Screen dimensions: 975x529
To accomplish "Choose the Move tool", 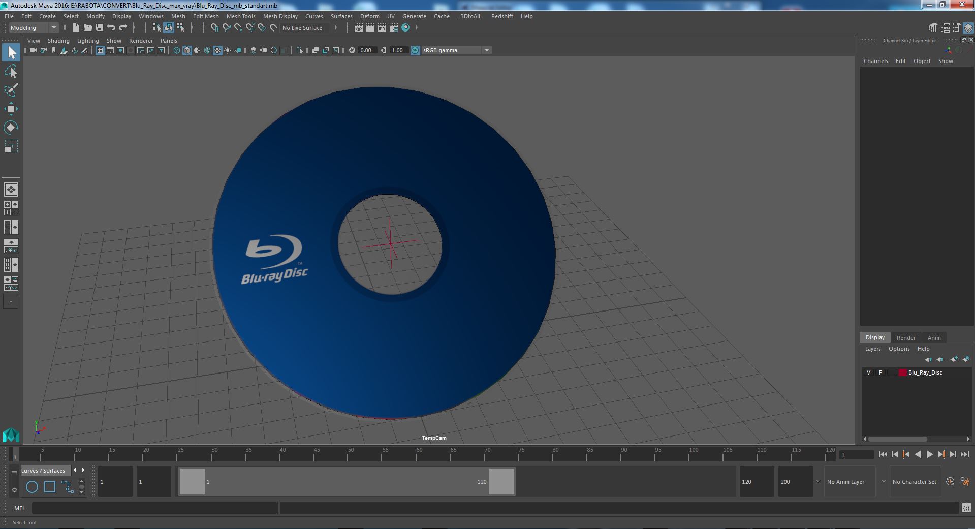I will (x=11, y=108).
